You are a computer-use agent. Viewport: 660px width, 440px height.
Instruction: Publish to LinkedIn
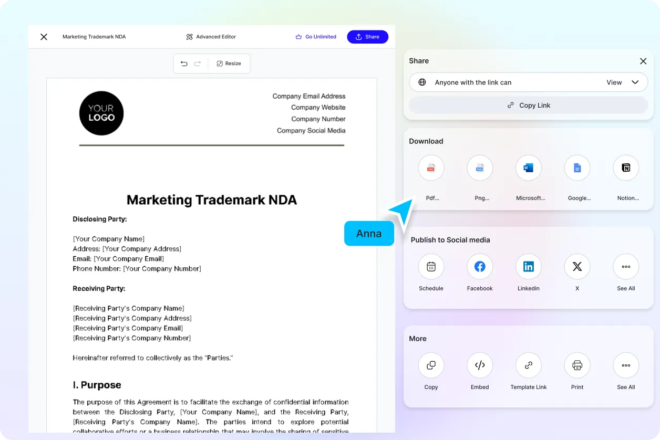pyautogui.click(x=528, y=267)
